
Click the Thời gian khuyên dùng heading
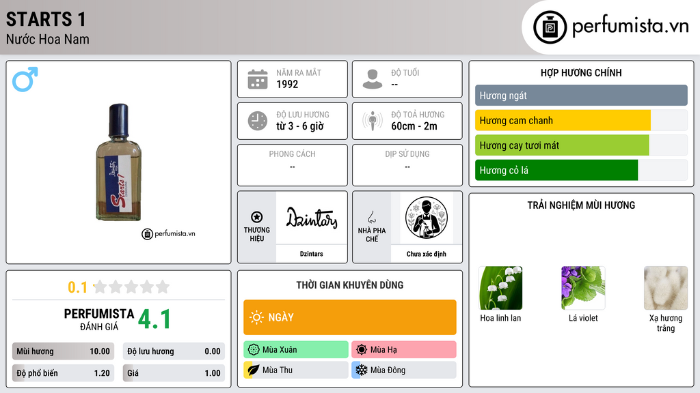pos(350,285)
